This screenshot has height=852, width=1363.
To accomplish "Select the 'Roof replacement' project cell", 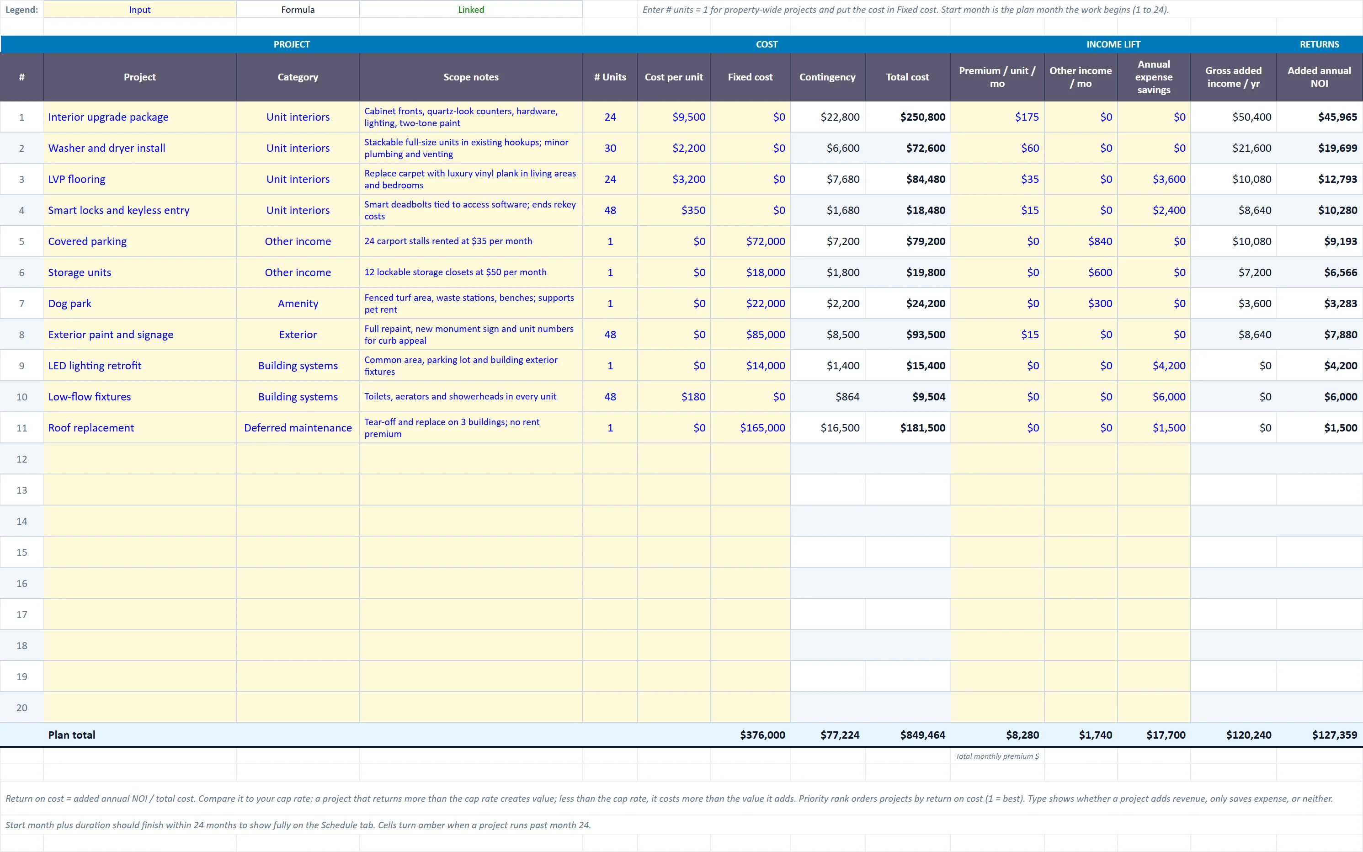I will click(139, 428).
